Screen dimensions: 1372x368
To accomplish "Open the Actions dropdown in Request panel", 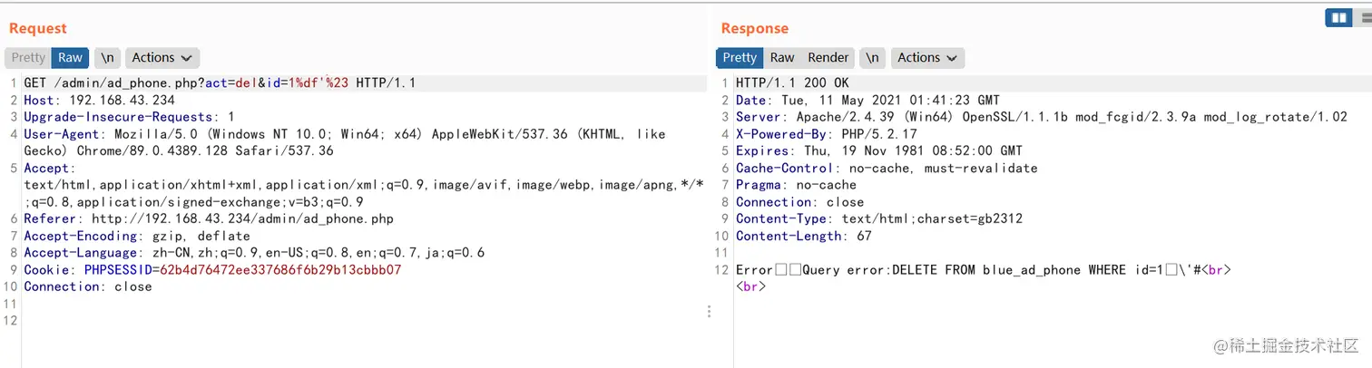I will click(162, 57).
